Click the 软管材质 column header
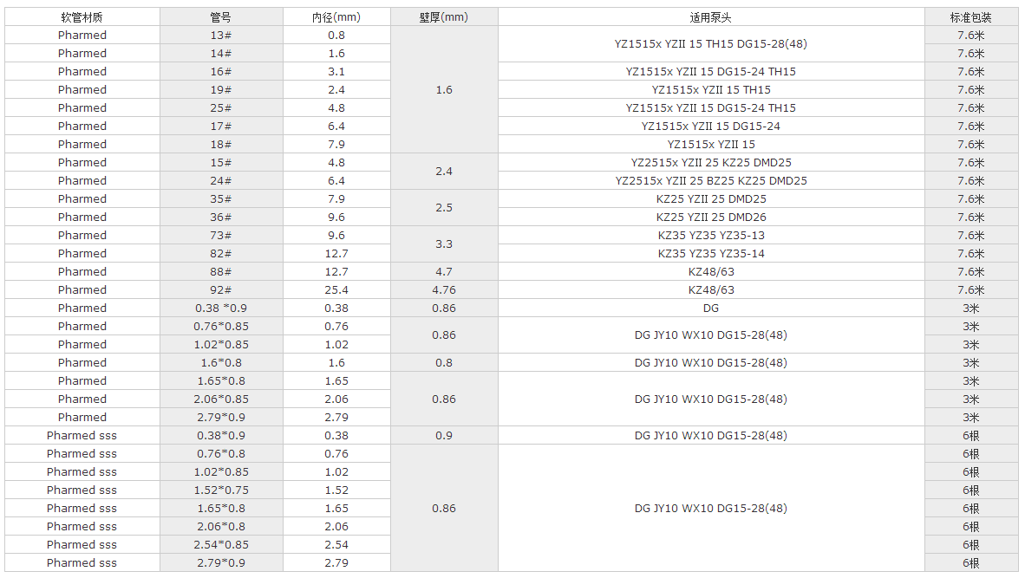The height and width of the screenshot is (578, 1025). 82,17
